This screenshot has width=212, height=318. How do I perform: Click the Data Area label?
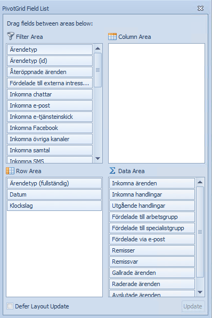click(x=132, y=171)
